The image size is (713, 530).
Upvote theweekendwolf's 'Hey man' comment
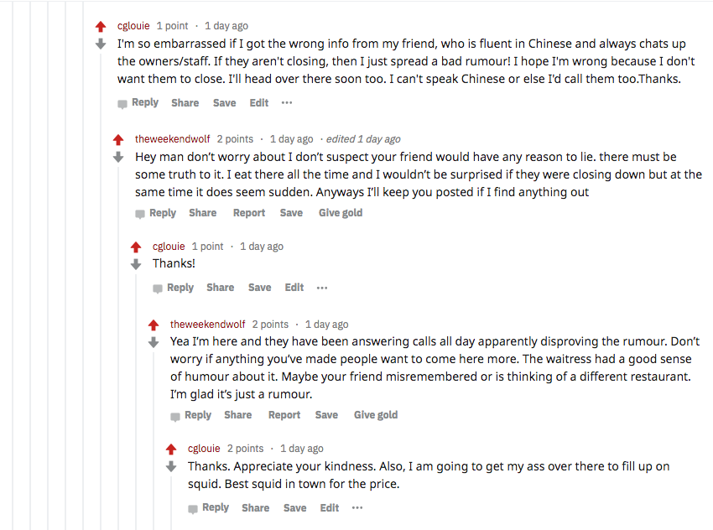click(x=118, y=140)
